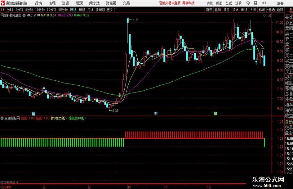Click the 6.37 low price label
This screenshot has height=189, width=293.
click(x=115, y=111)
